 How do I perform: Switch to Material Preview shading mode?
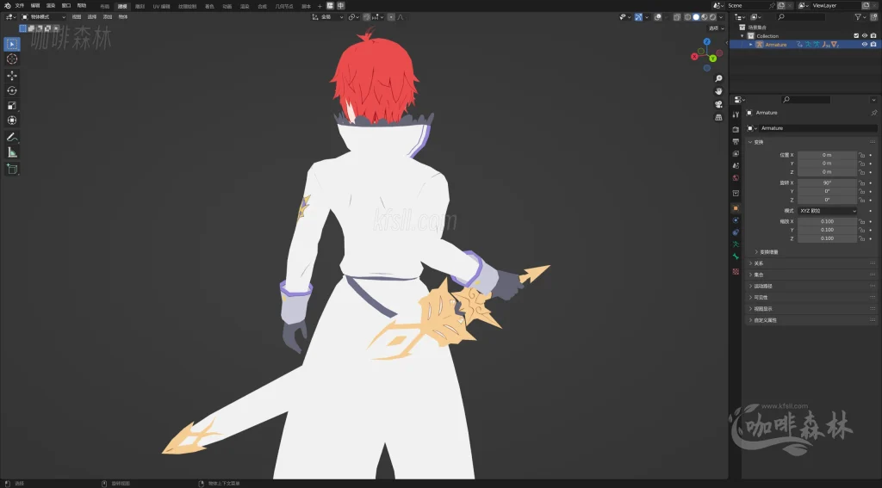[705, 17]
